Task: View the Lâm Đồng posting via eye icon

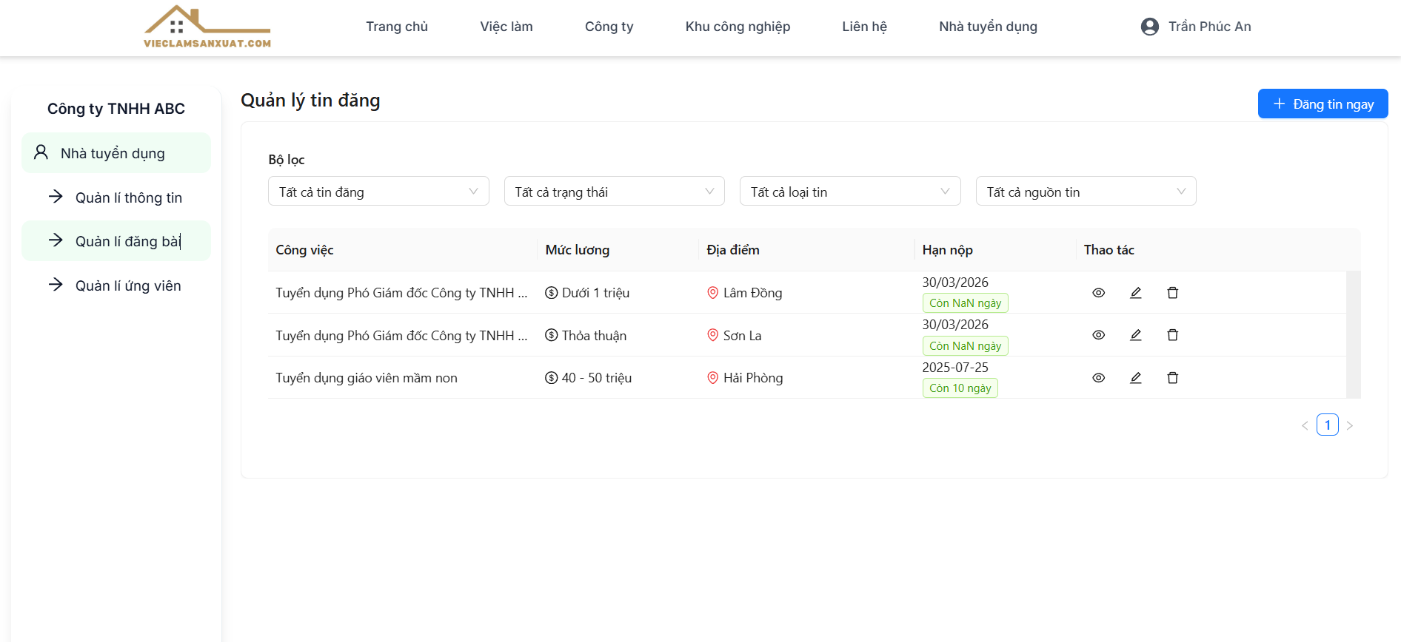Action: coord(1098,293)
